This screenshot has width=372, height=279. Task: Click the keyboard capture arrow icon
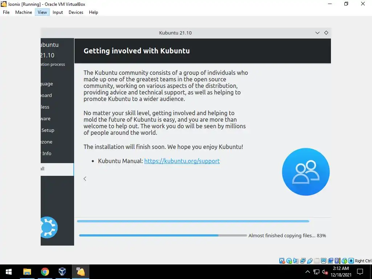tap(351, 261)
